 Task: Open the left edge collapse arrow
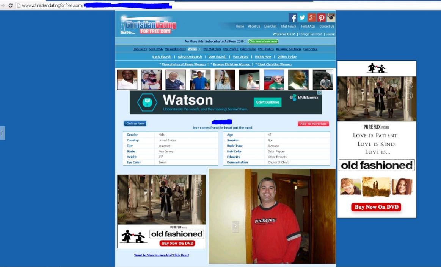click(2, 133)
